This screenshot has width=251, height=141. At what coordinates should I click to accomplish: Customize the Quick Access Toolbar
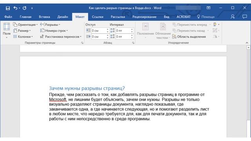[32, 8]
